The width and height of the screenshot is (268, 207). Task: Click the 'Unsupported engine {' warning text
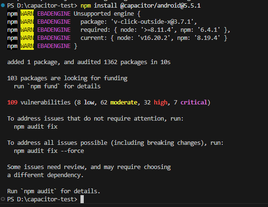click(x=107, y=14)
